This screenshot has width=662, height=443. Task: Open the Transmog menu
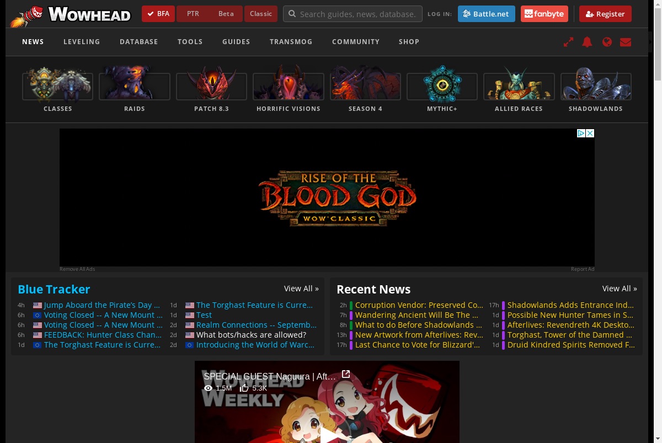click(291, 42)
